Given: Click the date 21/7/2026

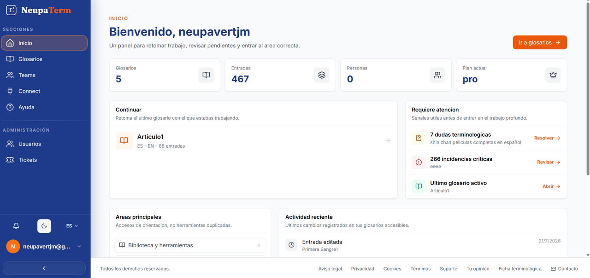Looking at the screenshot, I should [549, 241].
